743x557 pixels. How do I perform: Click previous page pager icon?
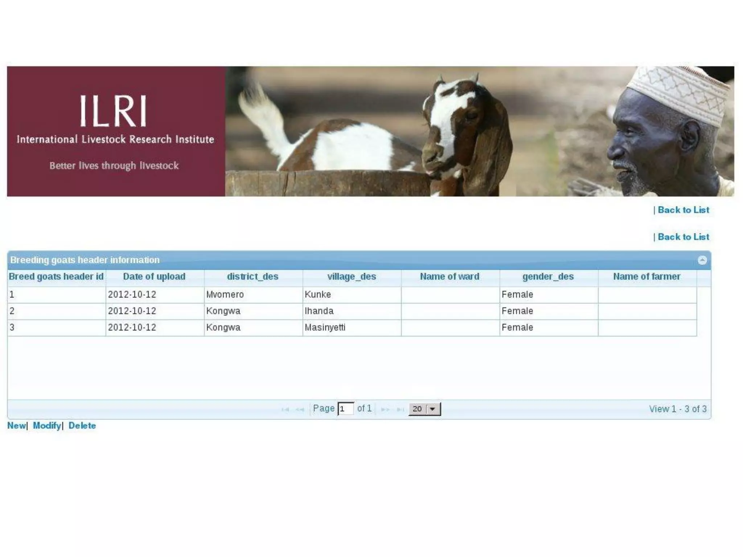pyautogui.click(x=300, y=409)
